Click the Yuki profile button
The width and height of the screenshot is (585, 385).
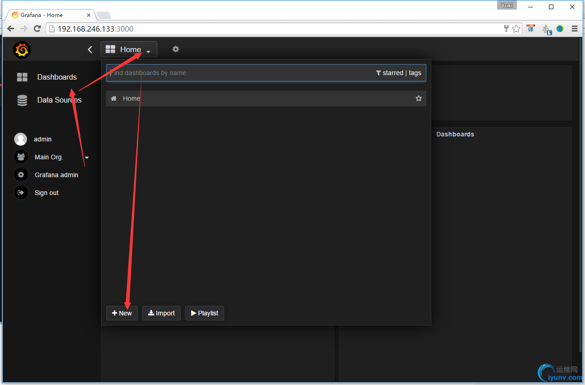507,5
